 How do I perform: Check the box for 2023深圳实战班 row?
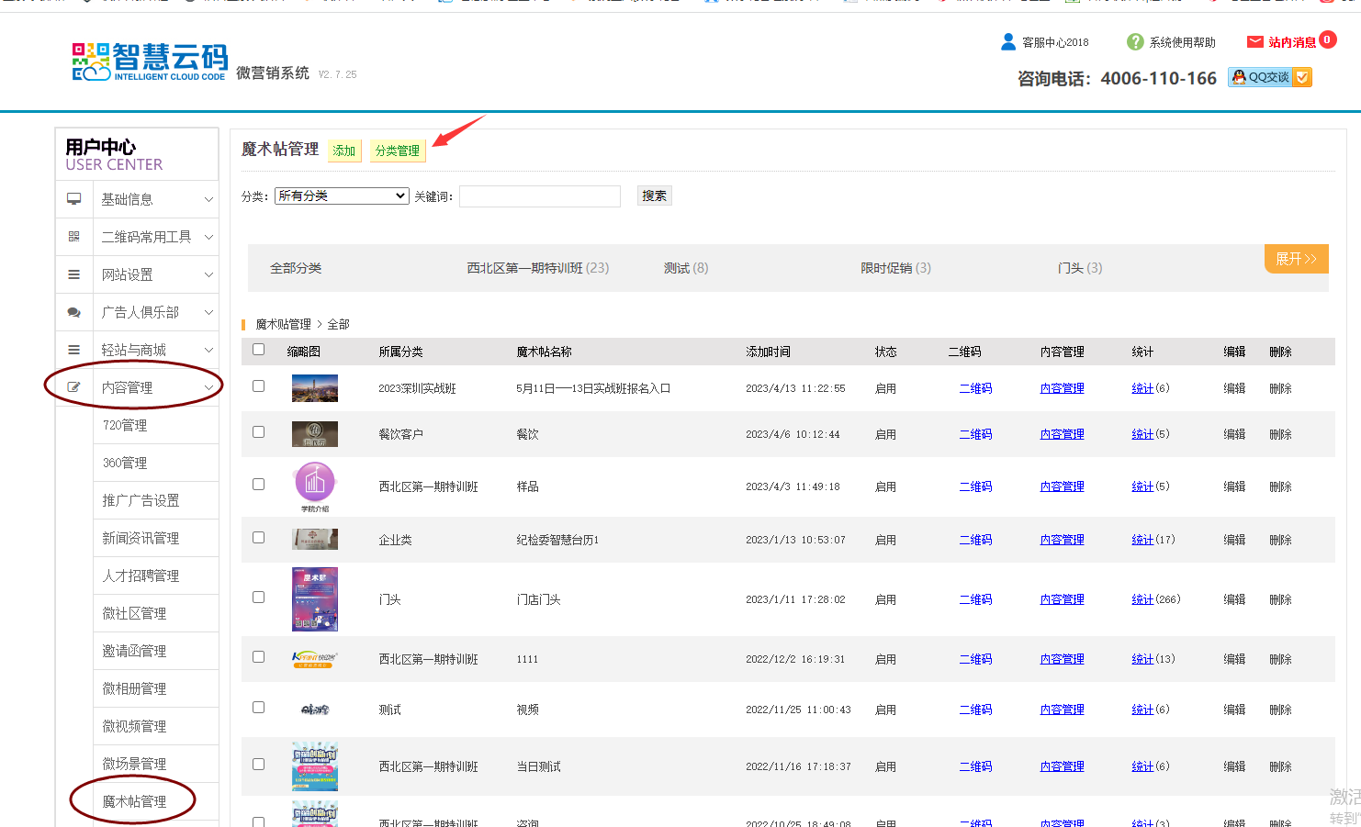tap(259, 386)
